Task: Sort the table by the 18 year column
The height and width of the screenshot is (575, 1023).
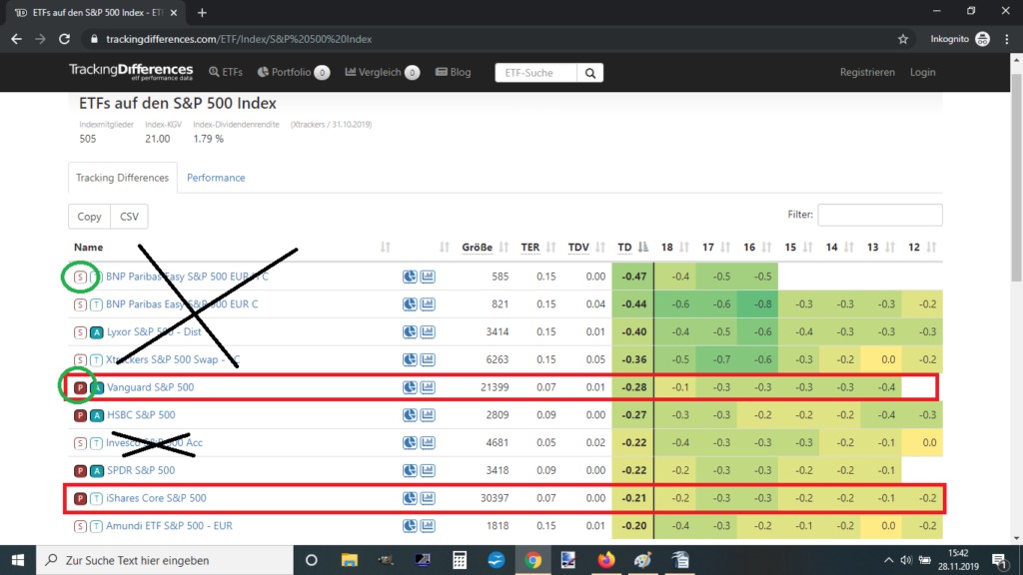Action: click(674, 248)
